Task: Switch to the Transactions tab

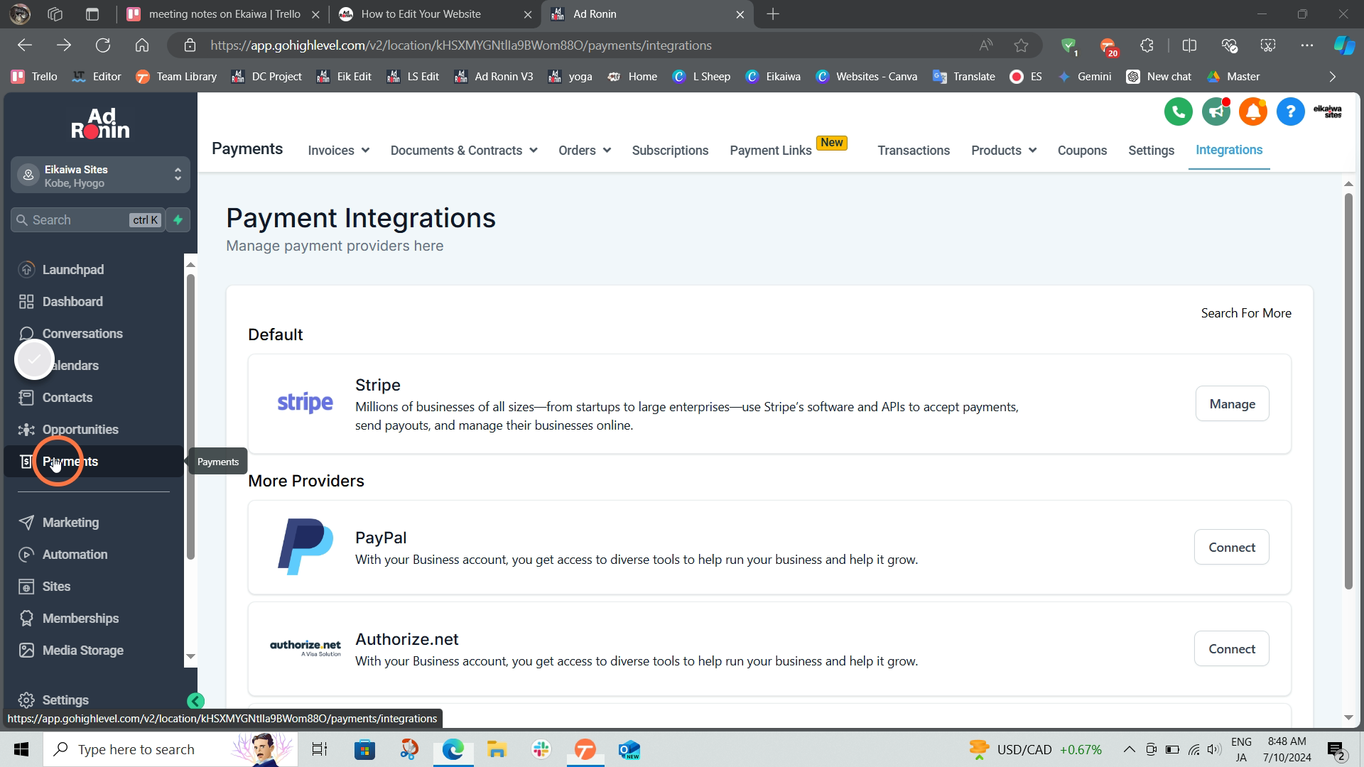Action: coord(914,151)
